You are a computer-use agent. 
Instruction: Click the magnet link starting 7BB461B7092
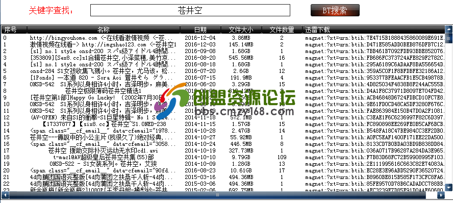pyautogui.click(x=374, y=51)
